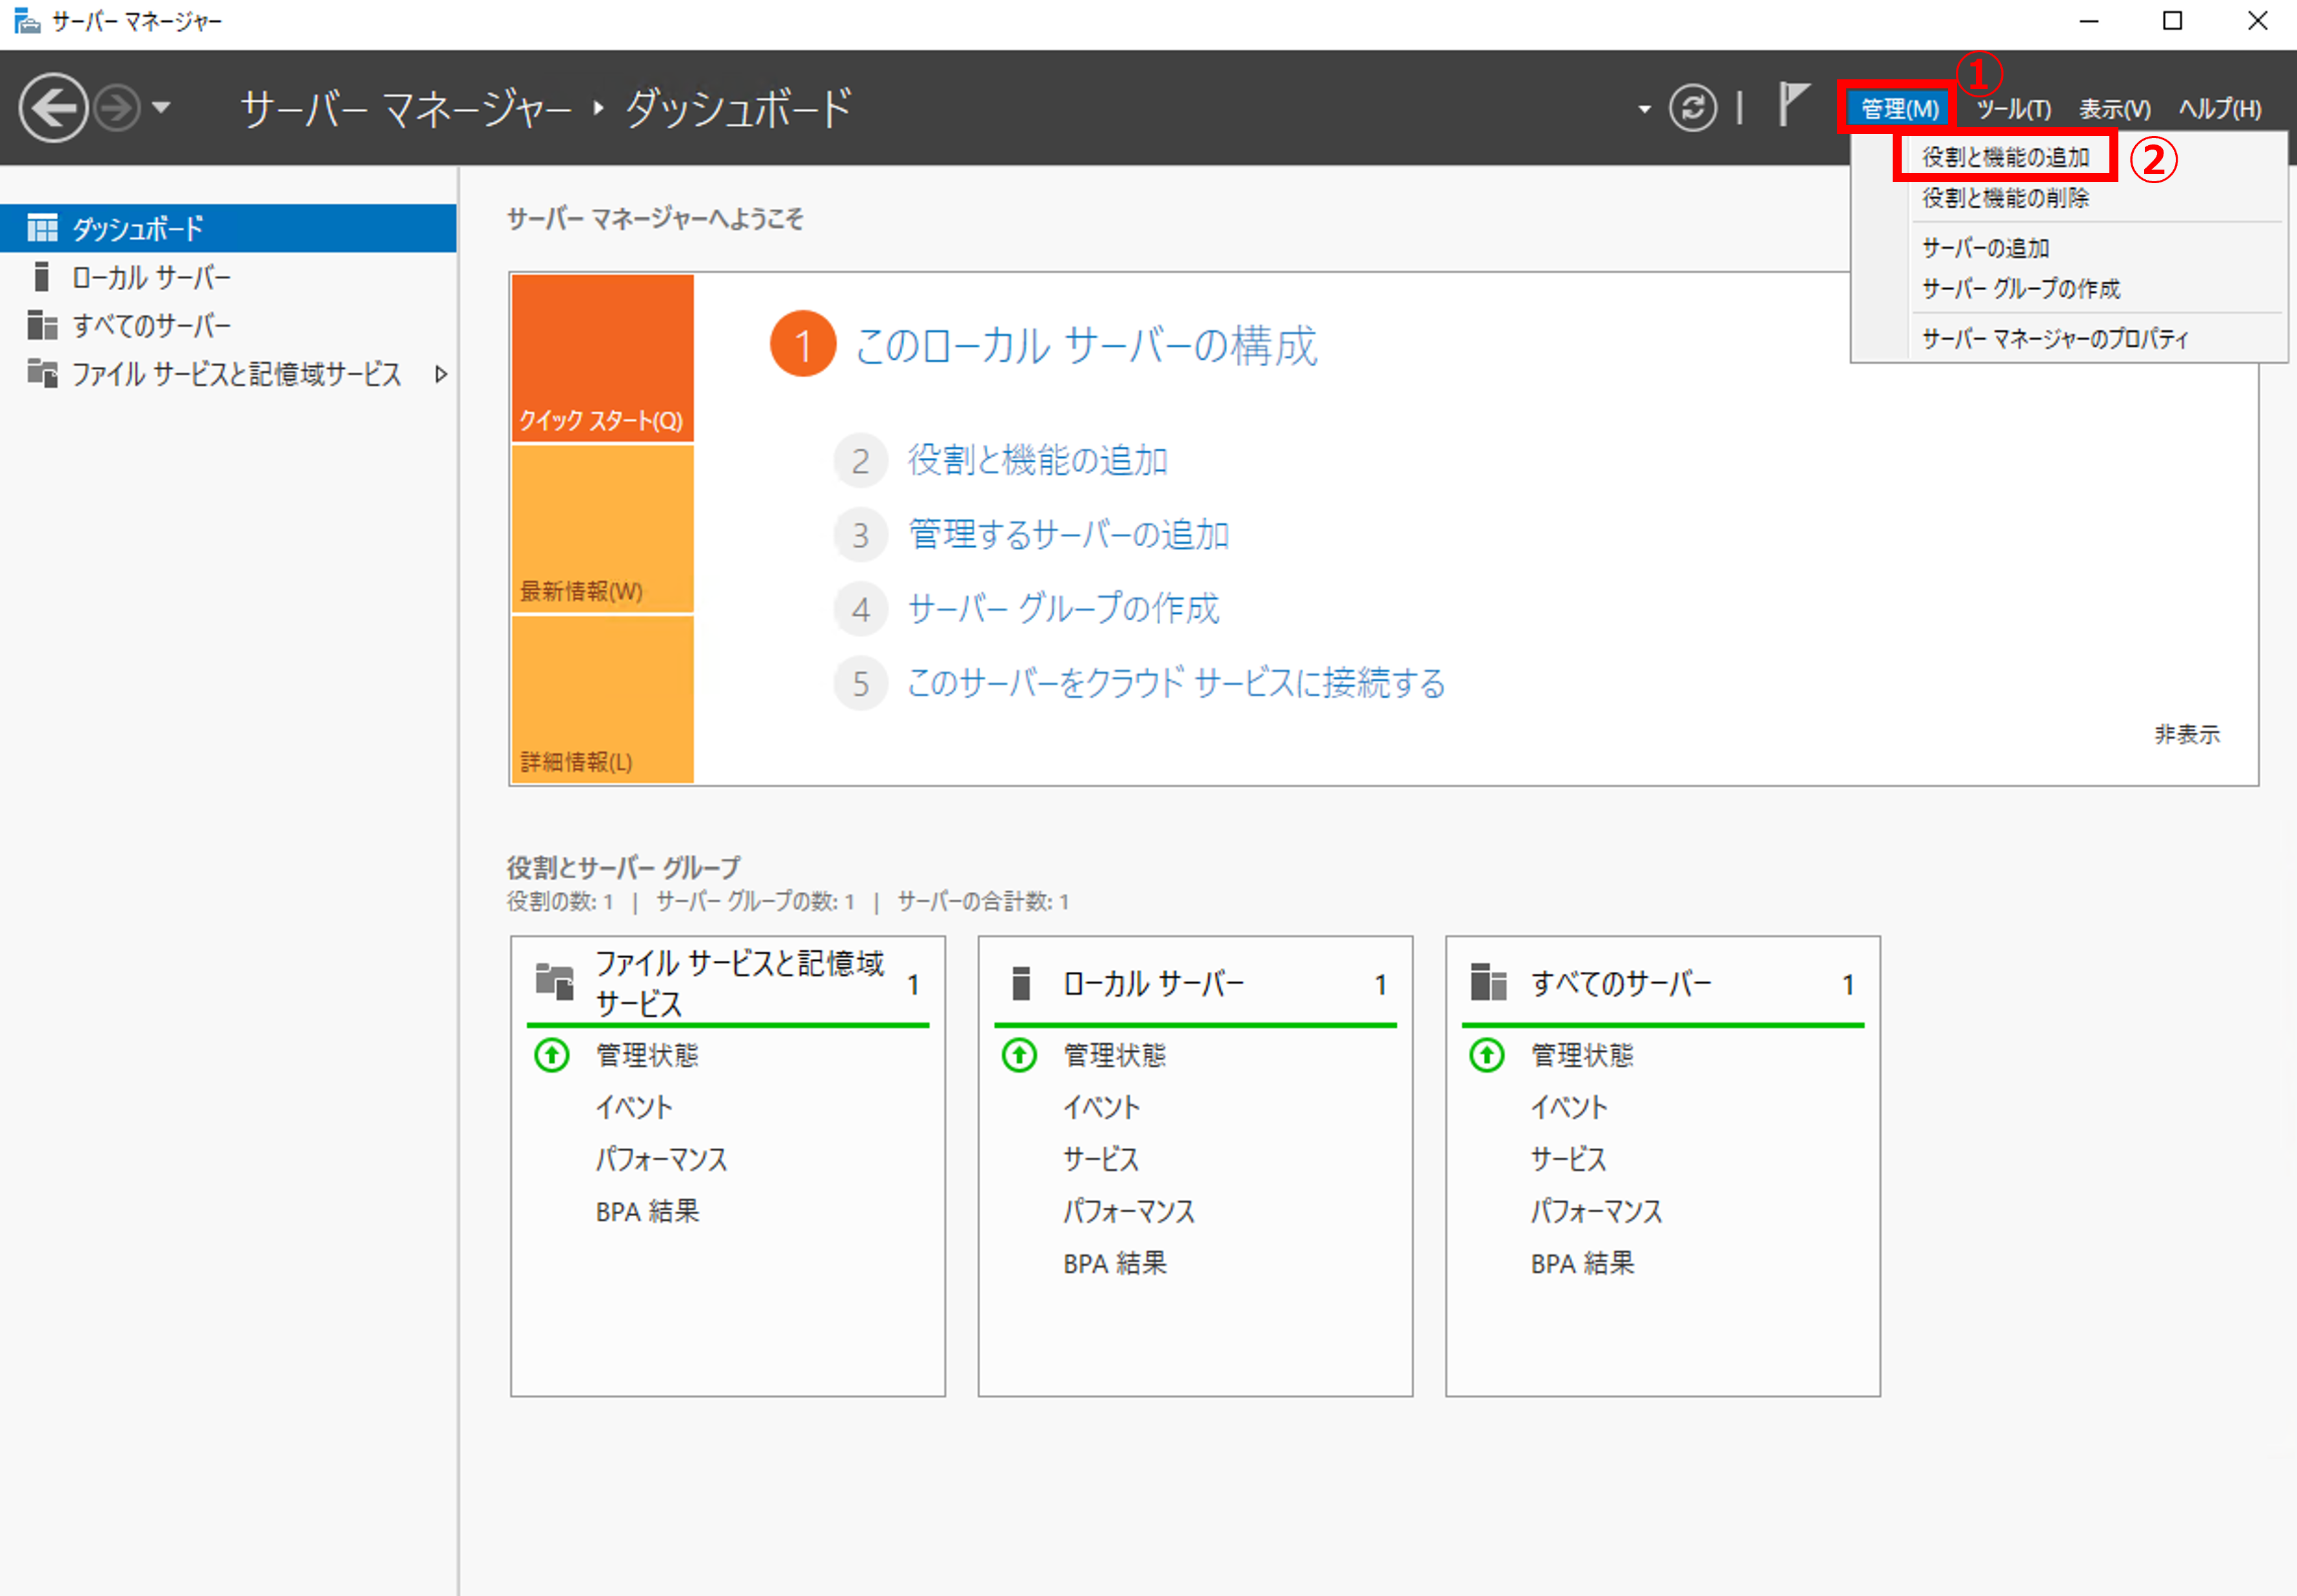Image resolution: width=2297 pixels, height=1596 pixels.
Task: Choose 役割と機能の削除 from the 管理 menu
Action: pos(2005,198)
